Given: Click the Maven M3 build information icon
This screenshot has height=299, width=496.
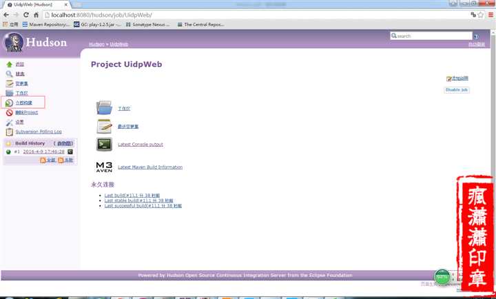Looking at the screenshot, I should 104,167.
